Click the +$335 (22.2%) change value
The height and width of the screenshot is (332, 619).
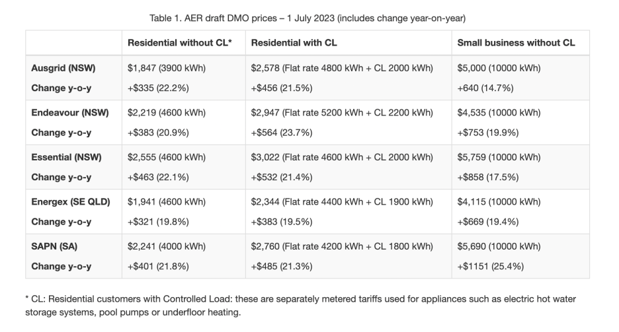pos(158,88)
